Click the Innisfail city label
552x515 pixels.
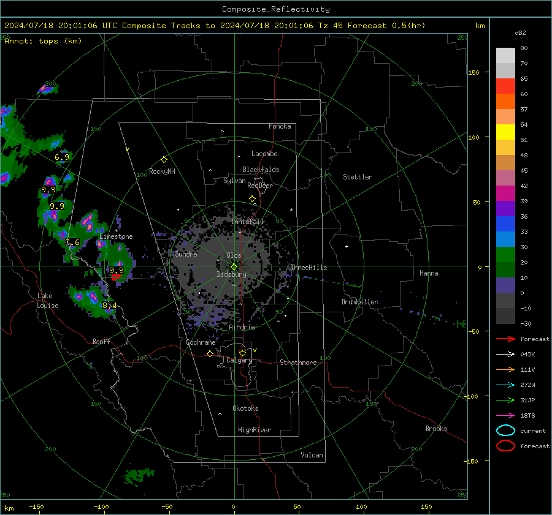point(247,222)
